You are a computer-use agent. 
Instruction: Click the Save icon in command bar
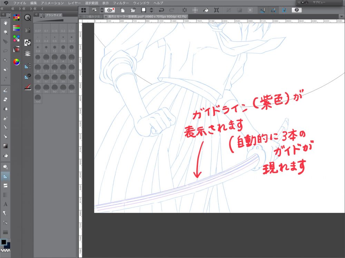[x=144, y=10]
